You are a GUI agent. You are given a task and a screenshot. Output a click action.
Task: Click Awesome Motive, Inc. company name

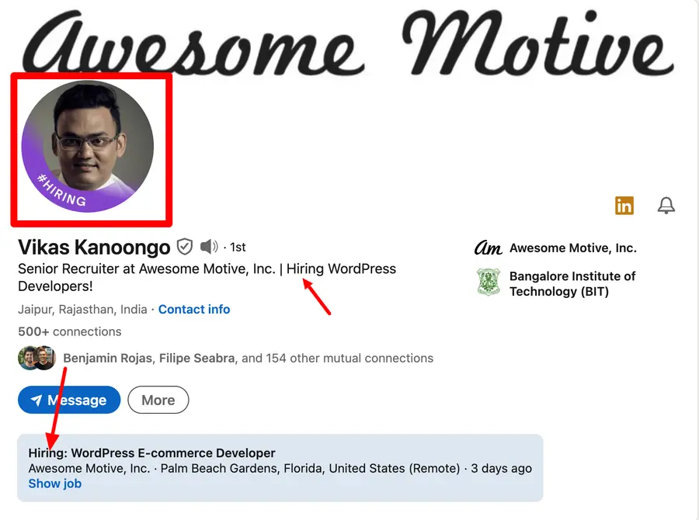pos(573,248)
